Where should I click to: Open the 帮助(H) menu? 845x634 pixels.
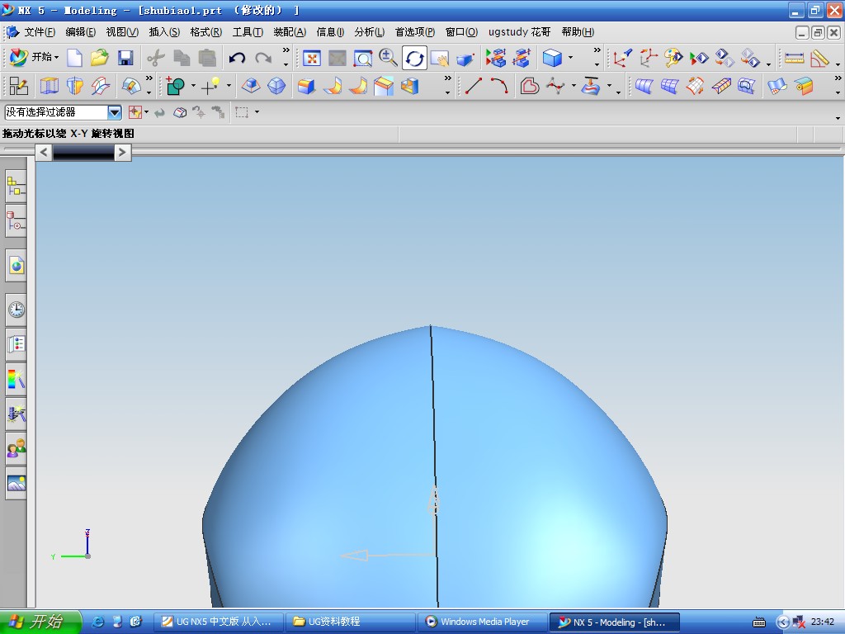pos(578,32)
